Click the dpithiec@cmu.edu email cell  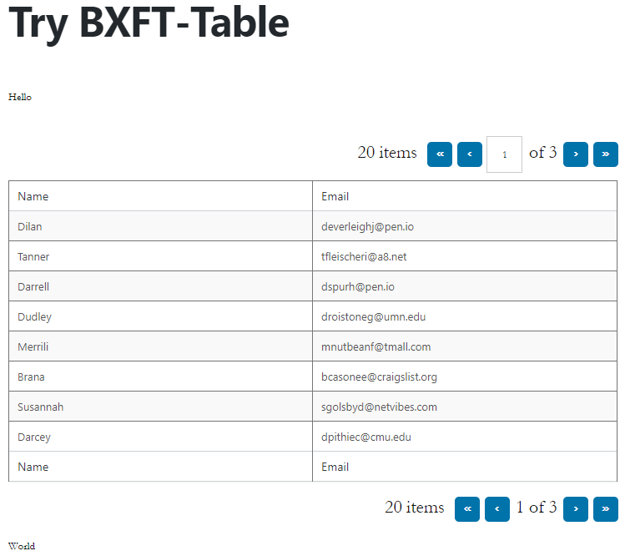465,437
